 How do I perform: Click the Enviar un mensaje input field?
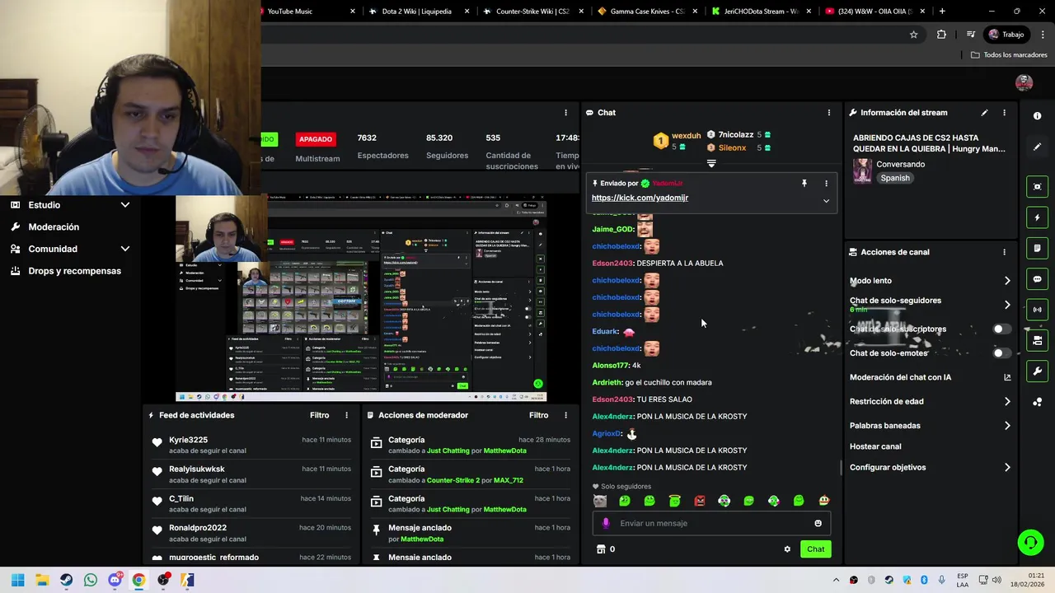coord(711,523)
